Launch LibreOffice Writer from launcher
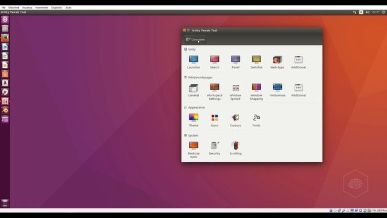 [x=5, y=47]
